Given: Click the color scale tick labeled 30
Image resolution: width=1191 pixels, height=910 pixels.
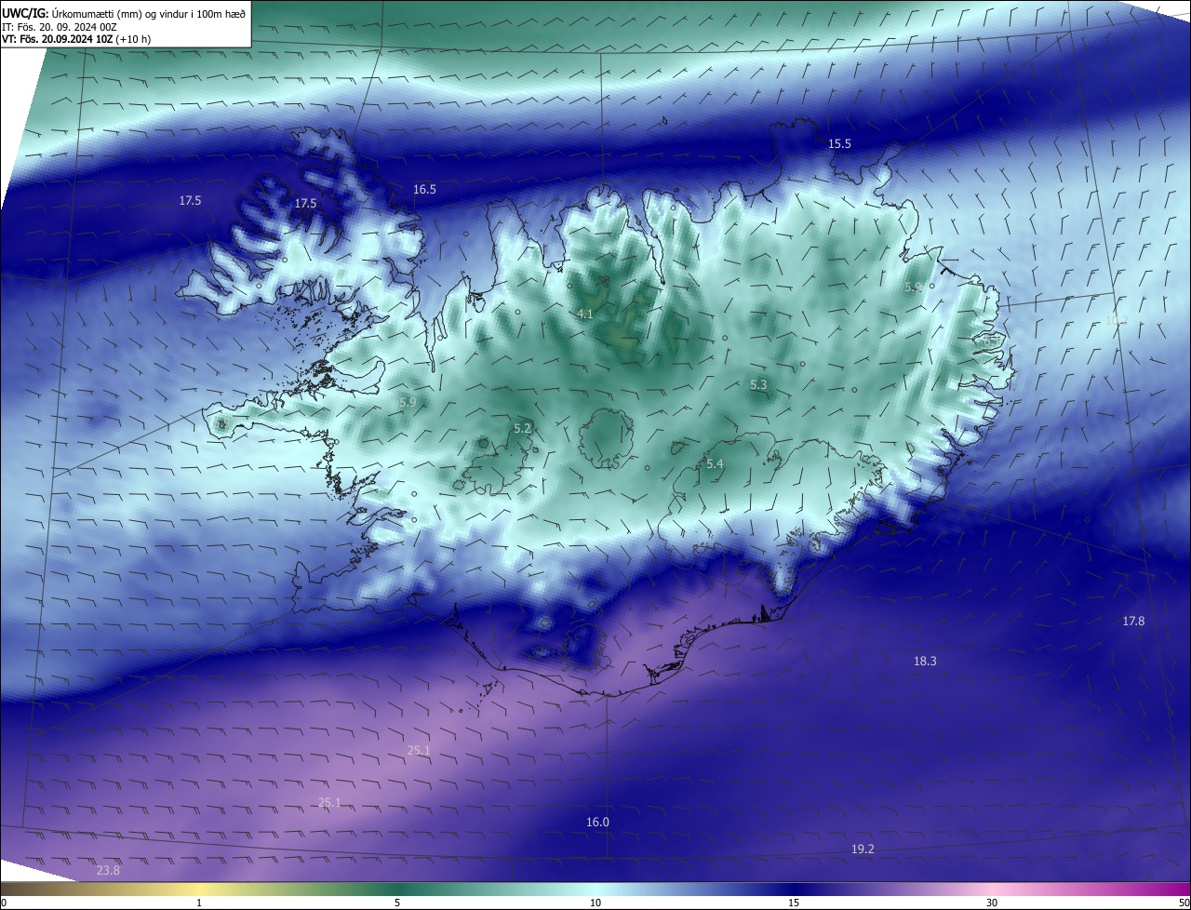Looking at the screenshot, I should click(x=992, y=903).
